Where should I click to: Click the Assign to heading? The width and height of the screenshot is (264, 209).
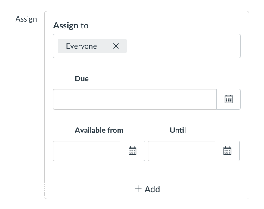(x=71, y=25)
